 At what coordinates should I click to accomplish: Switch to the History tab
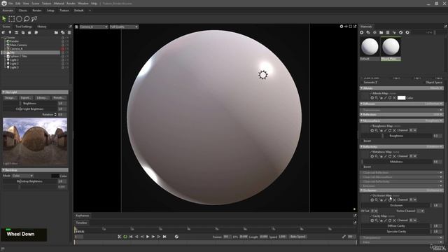tap(42, 27)
